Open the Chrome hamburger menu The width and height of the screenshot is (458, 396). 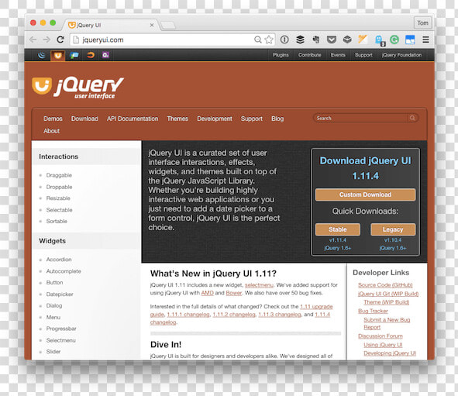tap(425, 40)
